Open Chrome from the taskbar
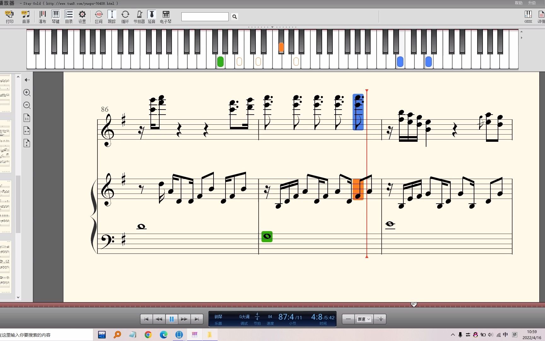Viewport: 545px width, 341px height. click(x=148, y=335)
